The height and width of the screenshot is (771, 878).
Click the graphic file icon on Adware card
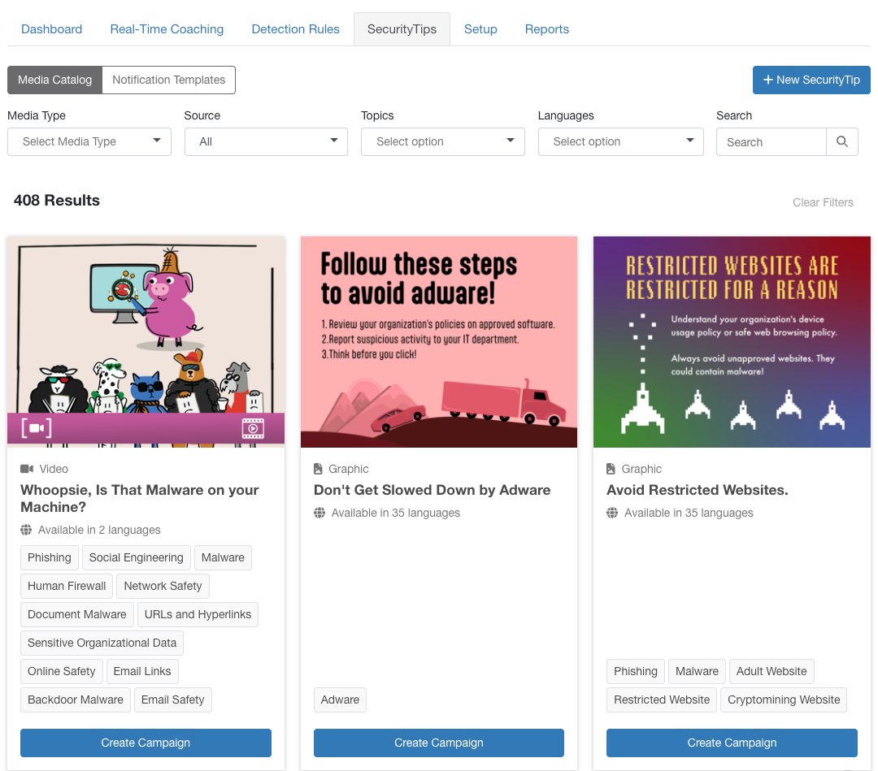[318, 469]
